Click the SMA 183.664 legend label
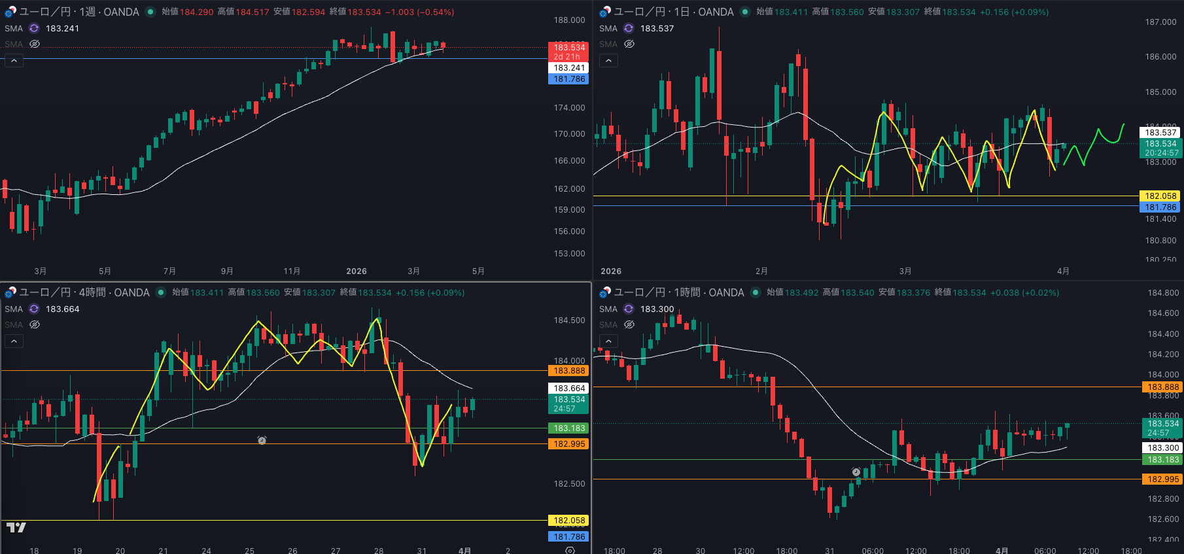Image resolution: width=1184 pixels, height=554 pixels. click(x=62, y=309)
